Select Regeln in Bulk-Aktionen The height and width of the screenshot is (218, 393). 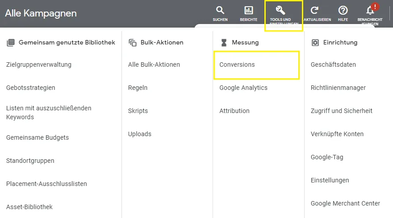pos(138,88)
